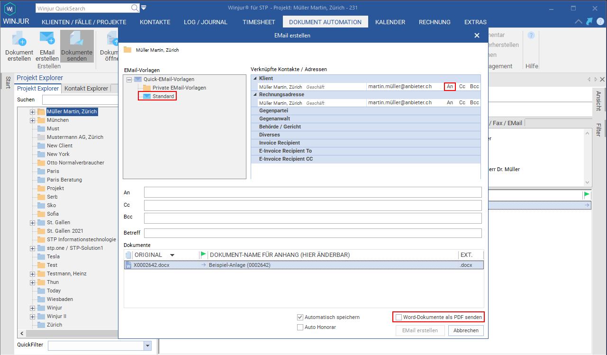
Task: Click into the An recipient field
Action: [313, 192]
